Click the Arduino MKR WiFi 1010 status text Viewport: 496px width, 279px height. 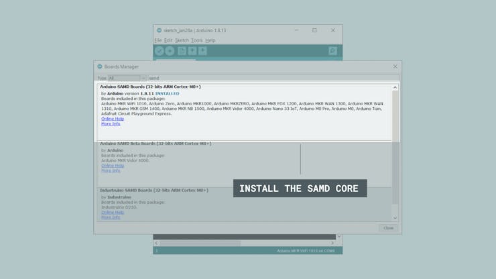(306, 251)
